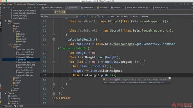Expand the header folder
The height and width of the screenshot is (108, 193).
tap(11, 78)
